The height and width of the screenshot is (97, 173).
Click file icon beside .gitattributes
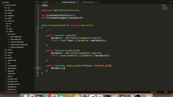pyautogui.click(x=6, y=68)
